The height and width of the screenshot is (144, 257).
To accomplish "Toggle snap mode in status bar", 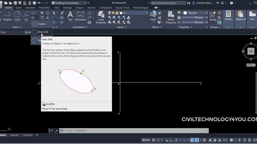I will tap(159, 140).
